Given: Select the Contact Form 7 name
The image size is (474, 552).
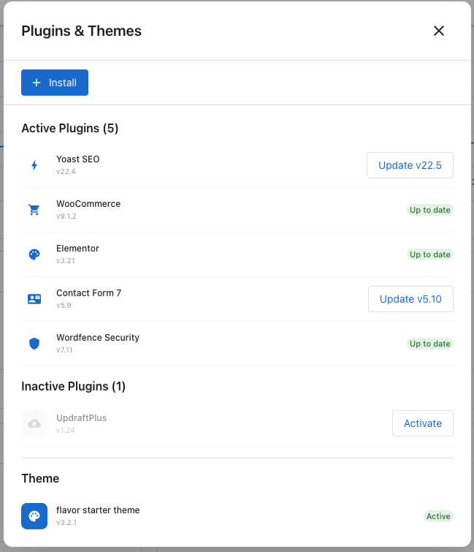Looking at the screenshot, I should pos(88,293).
